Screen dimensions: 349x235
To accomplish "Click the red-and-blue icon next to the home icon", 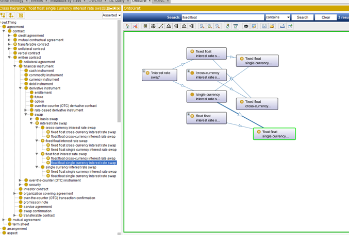I will coord(135,26).
